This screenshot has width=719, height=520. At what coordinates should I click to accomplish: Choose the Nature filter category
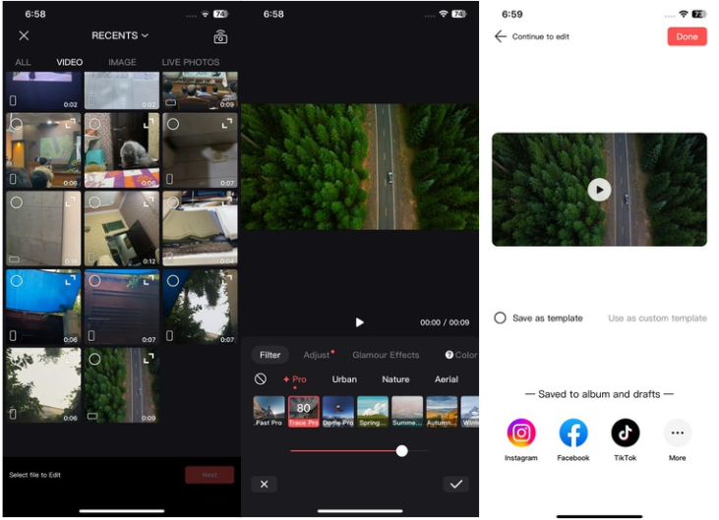click(395, 379)
